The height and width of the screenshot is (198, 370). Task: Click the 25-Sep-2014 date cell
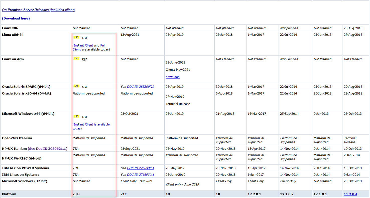pos(289,114)
